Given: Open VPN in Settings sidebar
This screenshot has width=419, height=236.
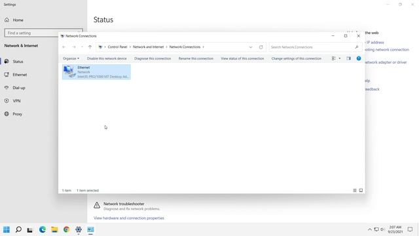Looking at the screenshot, I should pyautogui.click(x=16, y=101).
